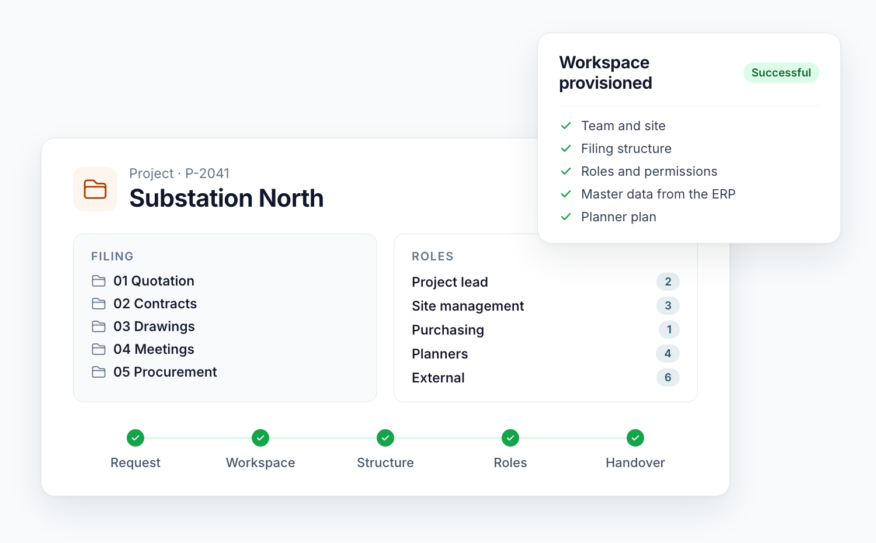Click the green check above Handover step
876x543 pixels.
[635, 438]
